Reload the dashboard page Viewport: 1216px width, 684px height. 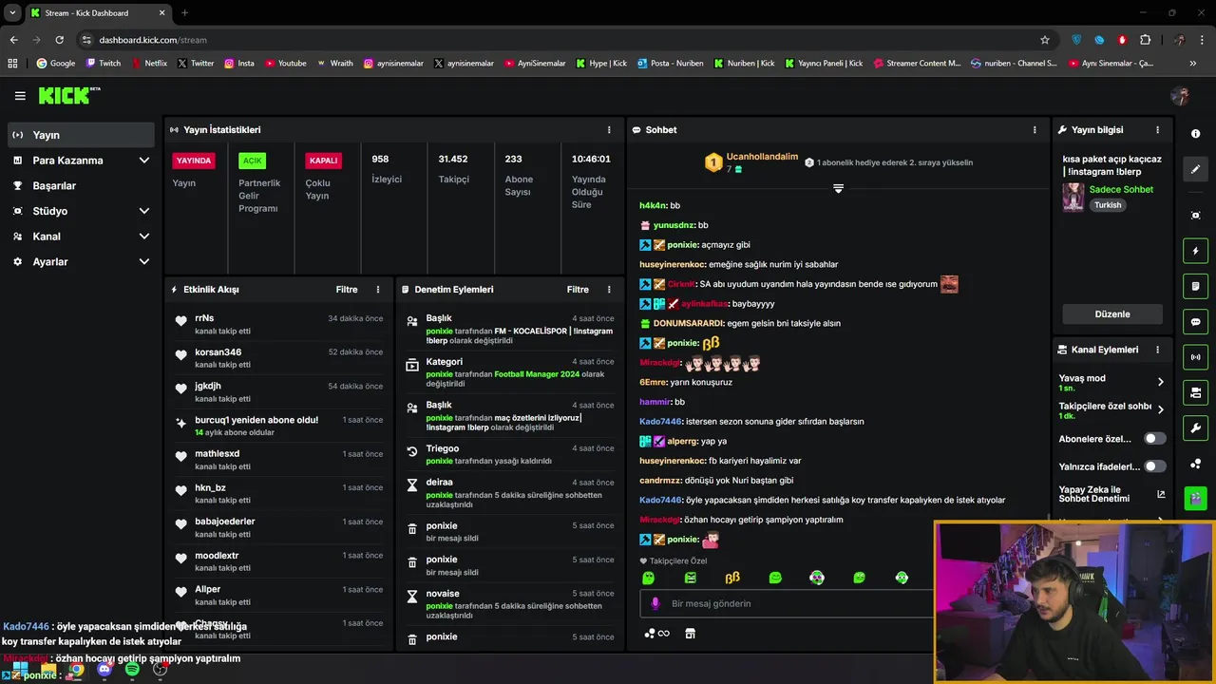coord(60,40)
